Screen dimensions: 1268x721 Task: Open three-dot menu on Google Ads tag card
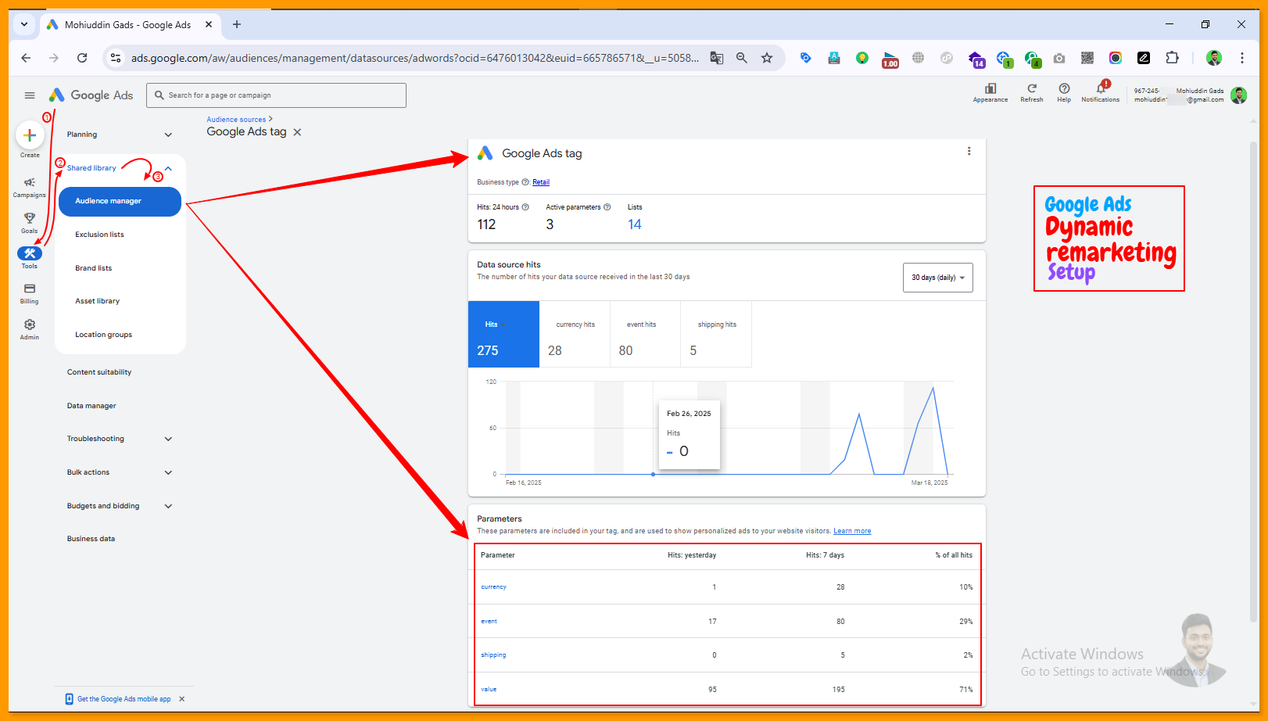coord(969,152)
